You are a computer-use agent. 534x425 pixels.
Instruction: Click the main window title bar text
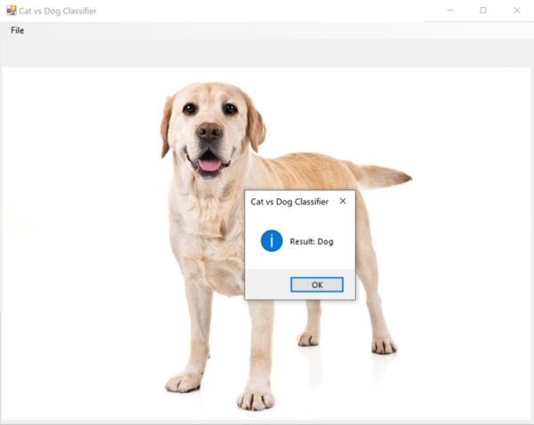point(58,11)
